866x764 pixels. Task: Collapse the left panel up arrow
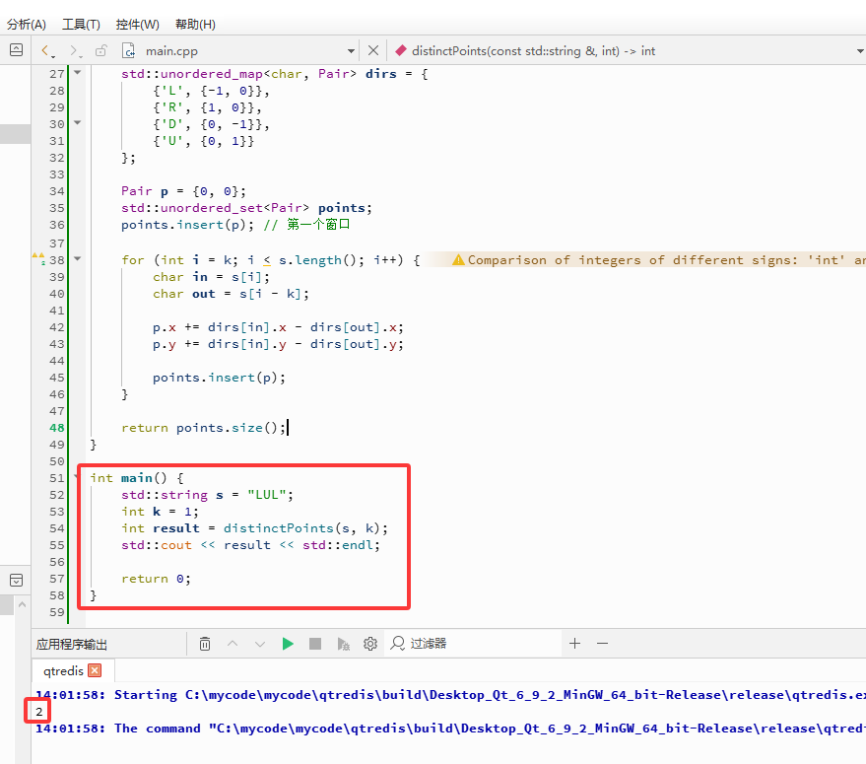[22, 604]
